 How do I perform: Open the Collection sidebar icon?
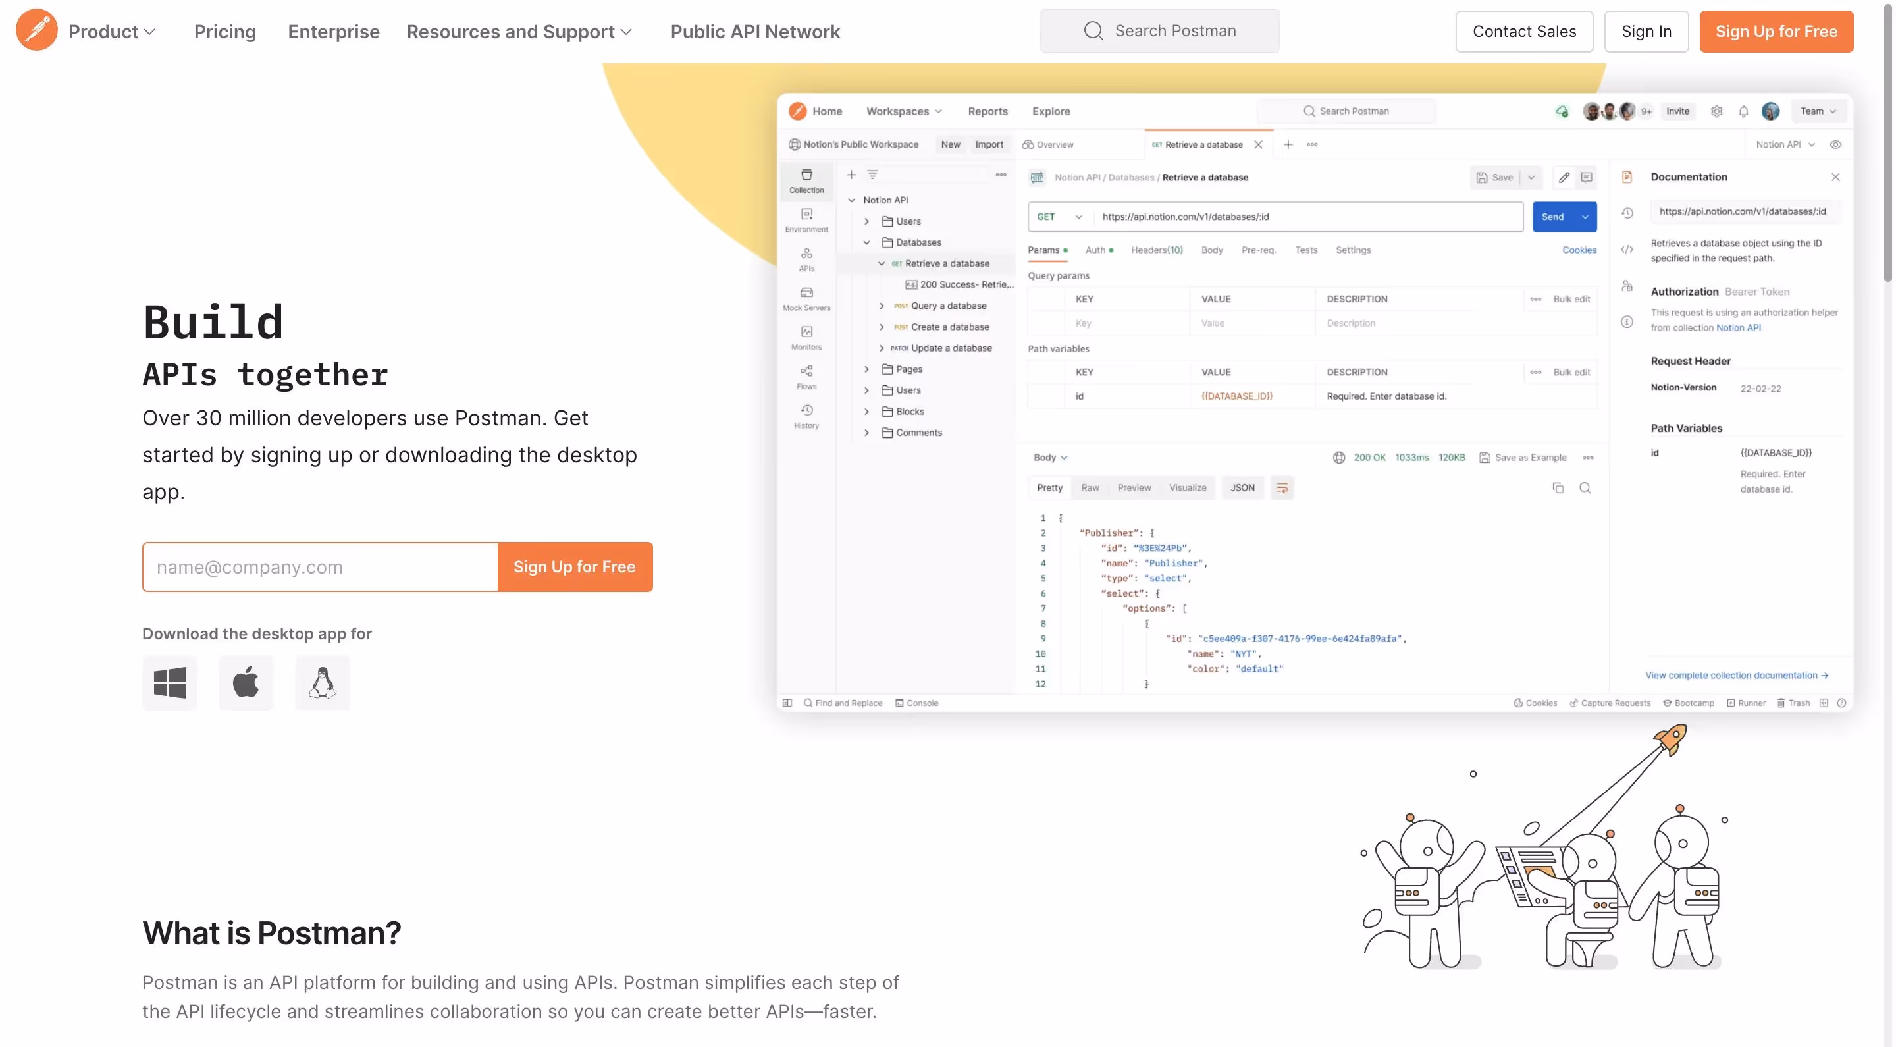pyautogui.click(x=806, y=180)
